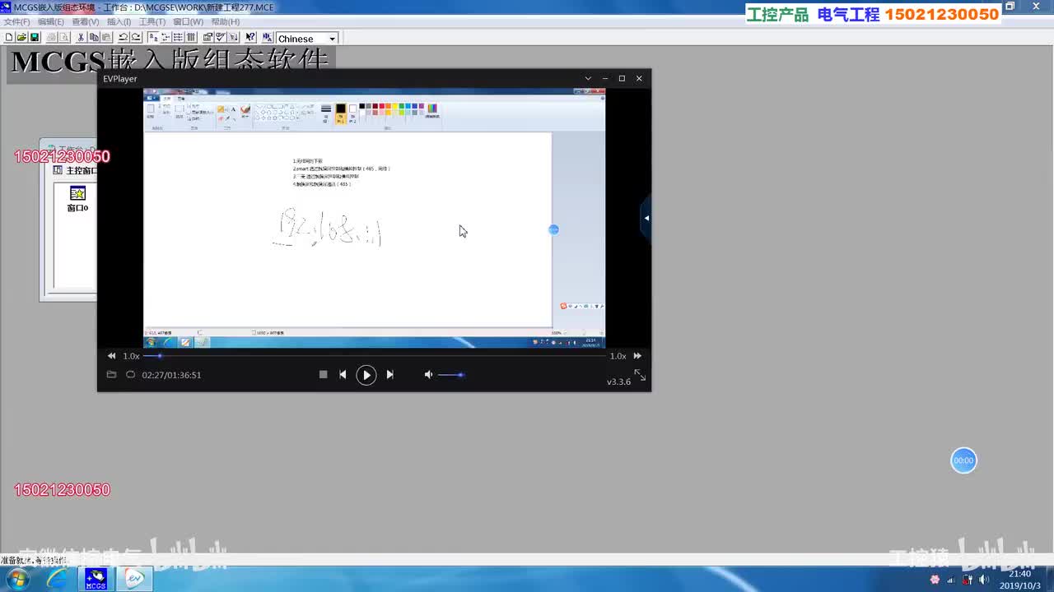
Task: Click the EVPlayer volume slider
Action: [x=450, y=375]
